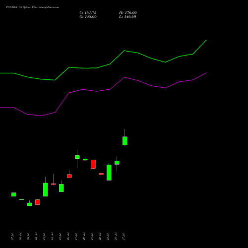This screenshot has height=248, width=248.
Task: Click the close value C: 161.75
Action: click(x=88, y=13)
